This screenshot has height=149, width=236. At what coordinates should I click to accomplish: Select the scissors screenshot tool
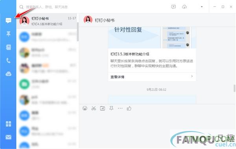pyautogui.click(x=94, y=108)
